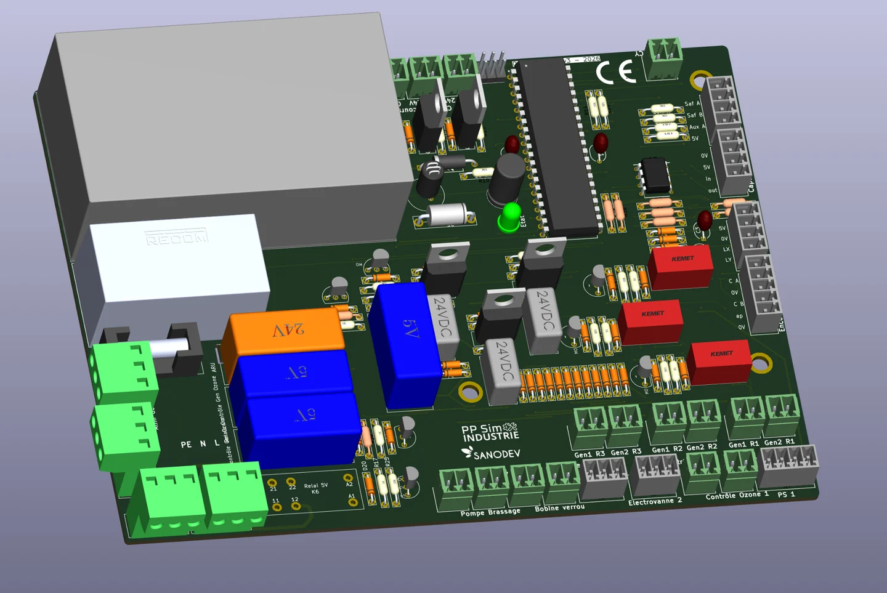Click the 'PS 1' silkscreen label

pos(786,494)
